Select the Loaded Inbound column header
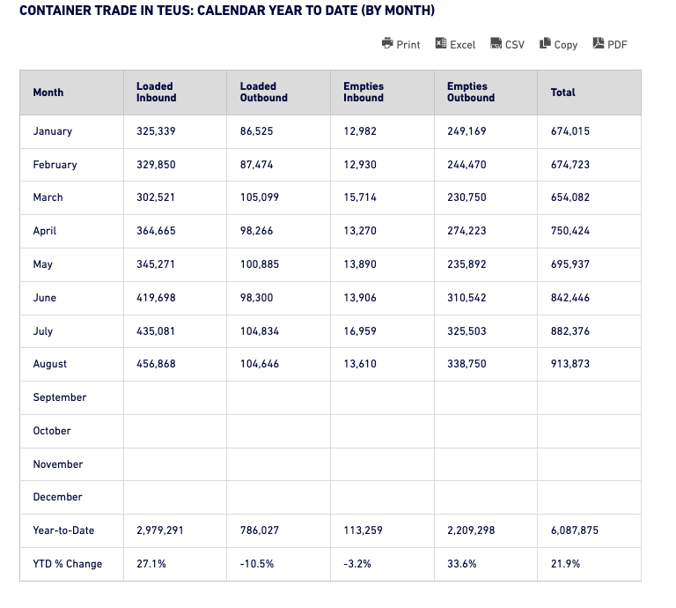Image resolution: width=676 pixels, height=608 pixels. click(155, 93)
